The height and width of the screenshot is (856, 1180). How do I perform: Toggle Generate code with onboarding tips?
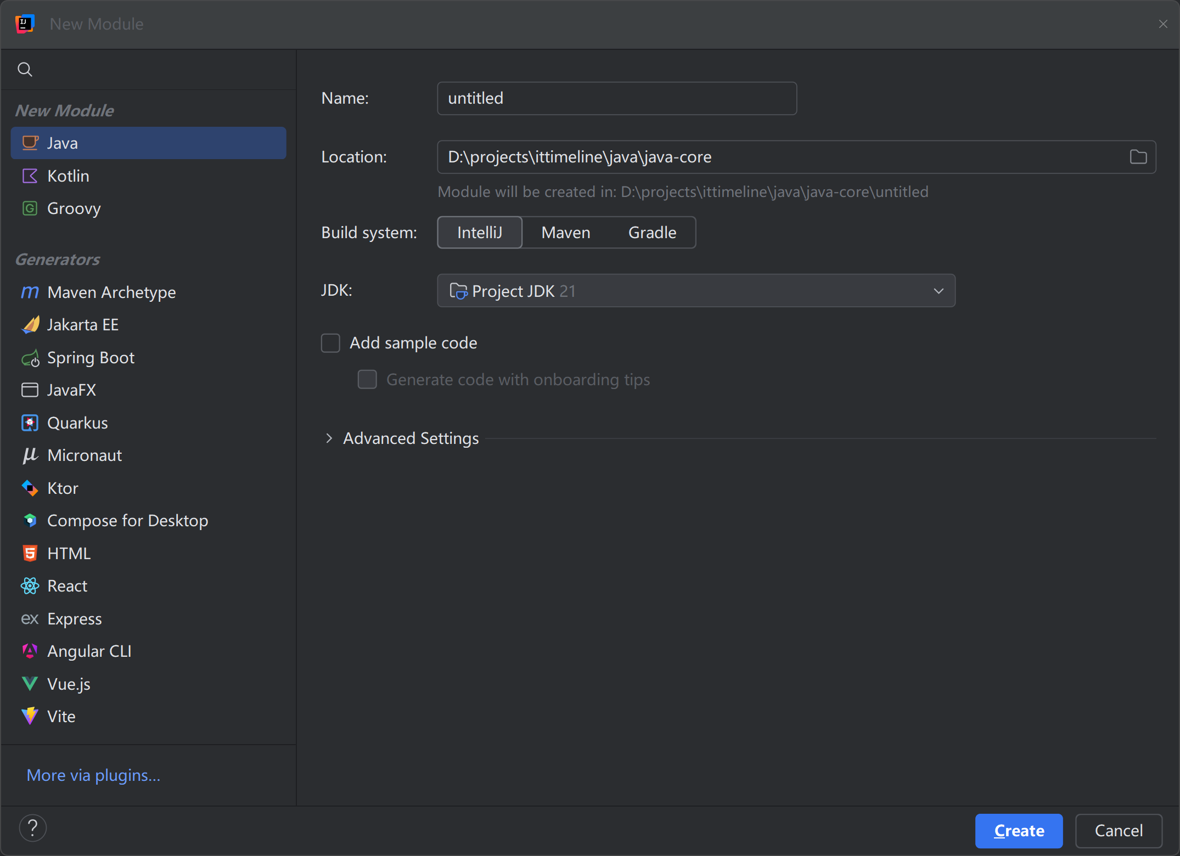pyautogui.click(x=367, y=380)
